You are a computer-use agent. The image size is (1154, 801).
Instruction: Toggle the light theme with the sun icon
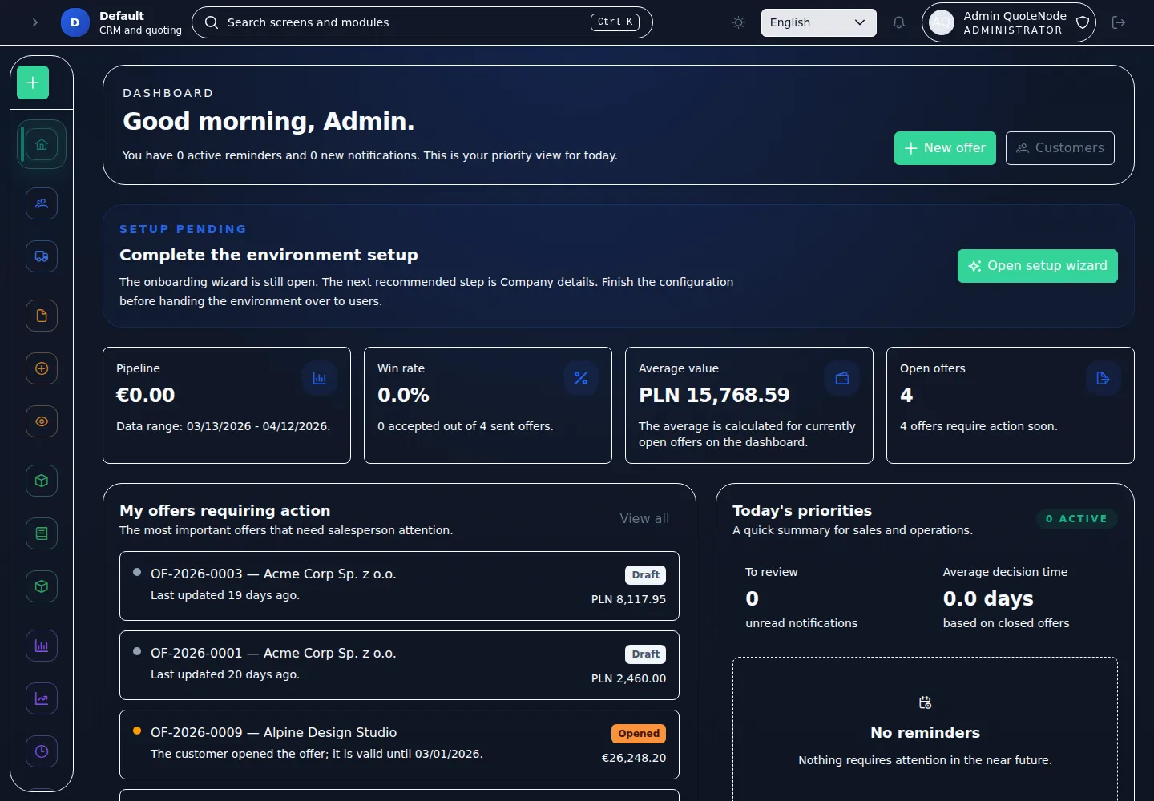[x=738, y=22]
